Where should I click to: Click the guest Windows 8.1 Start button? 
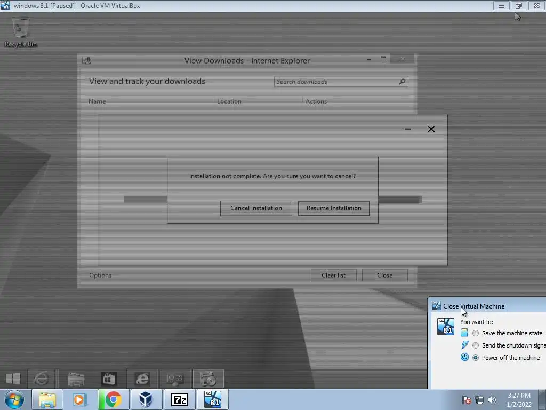[13, 379]
